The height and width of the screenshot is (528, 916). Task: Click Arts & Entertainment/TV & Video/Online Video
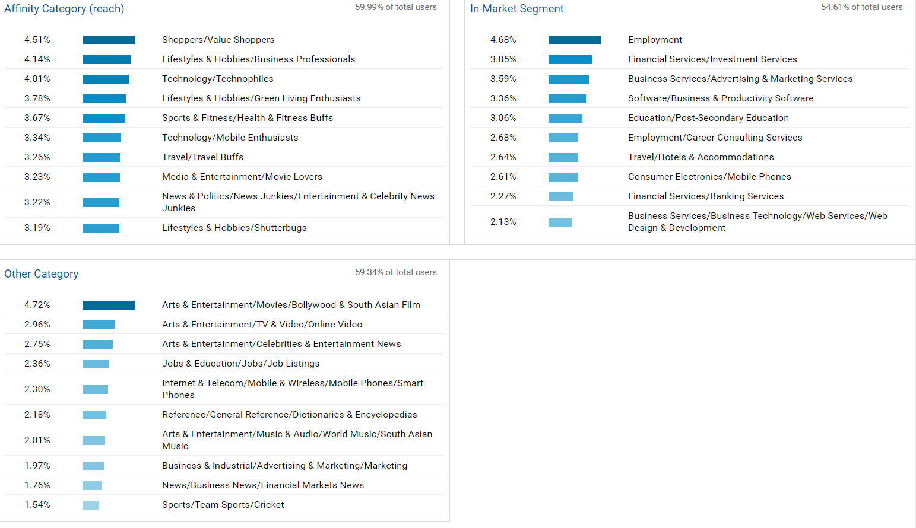[x=262, y=325]
